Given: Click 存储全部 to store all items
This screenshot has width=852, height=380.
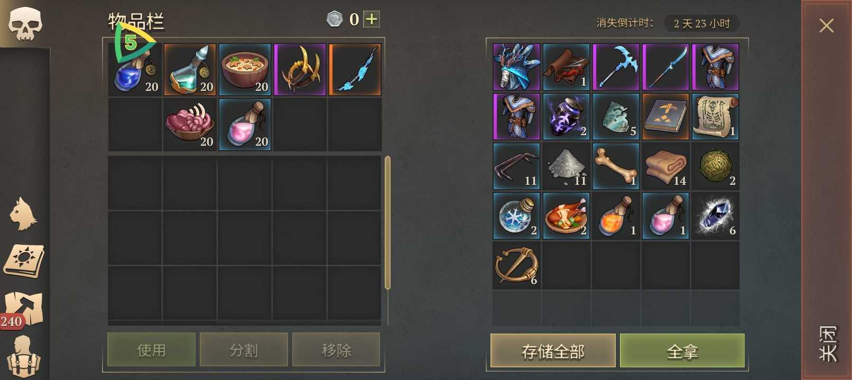Looking at the screenshot, I should coord(553,350).
